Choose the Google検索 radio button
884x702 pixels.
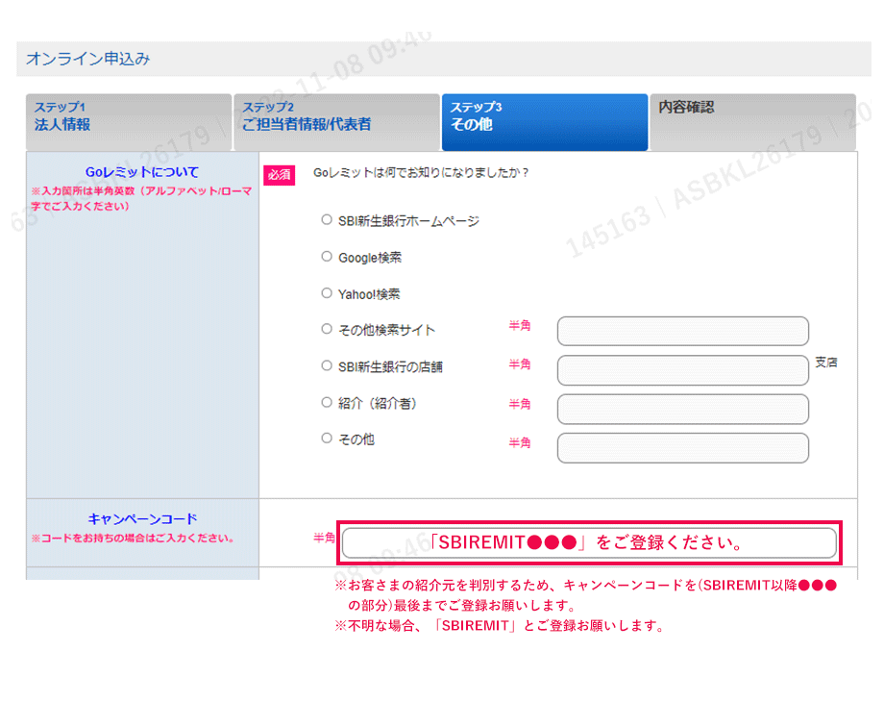pos(327,257)
